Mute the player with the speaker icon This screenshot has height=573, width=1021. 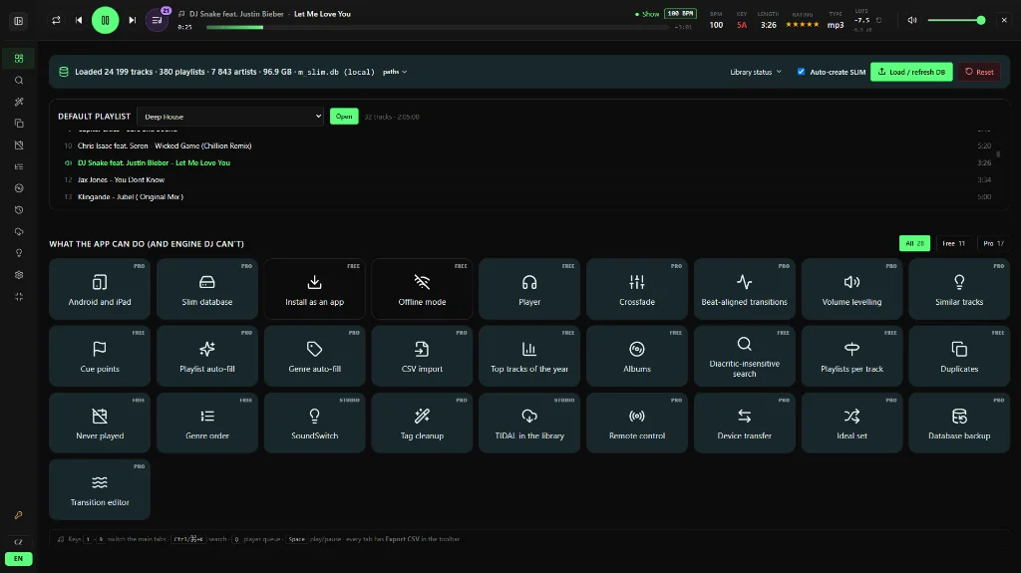[912, 20]
